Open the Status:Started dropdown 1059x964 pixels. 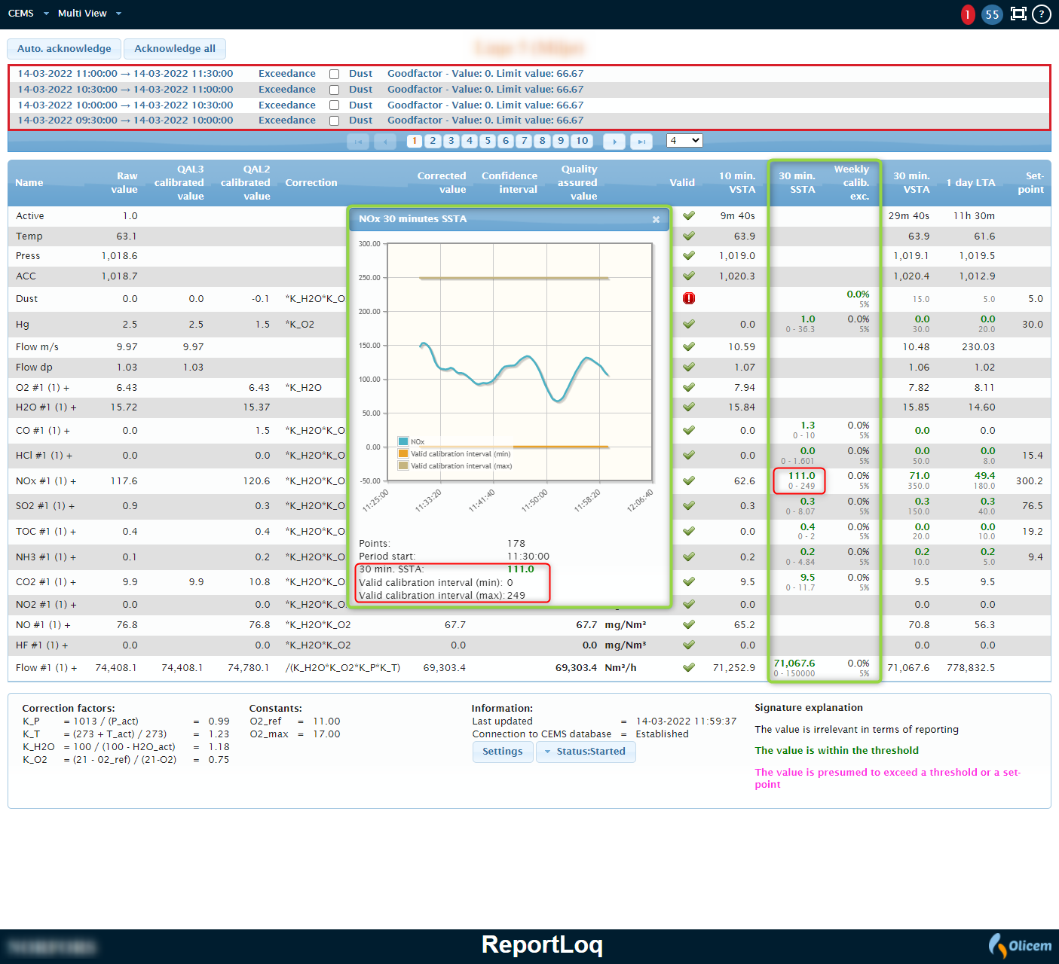click(586, 752)
